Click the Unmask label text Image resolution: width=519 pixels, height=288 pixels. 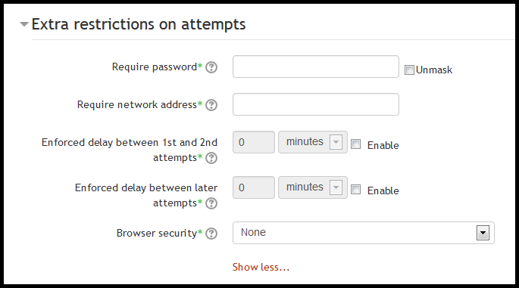tap(434, 70)
